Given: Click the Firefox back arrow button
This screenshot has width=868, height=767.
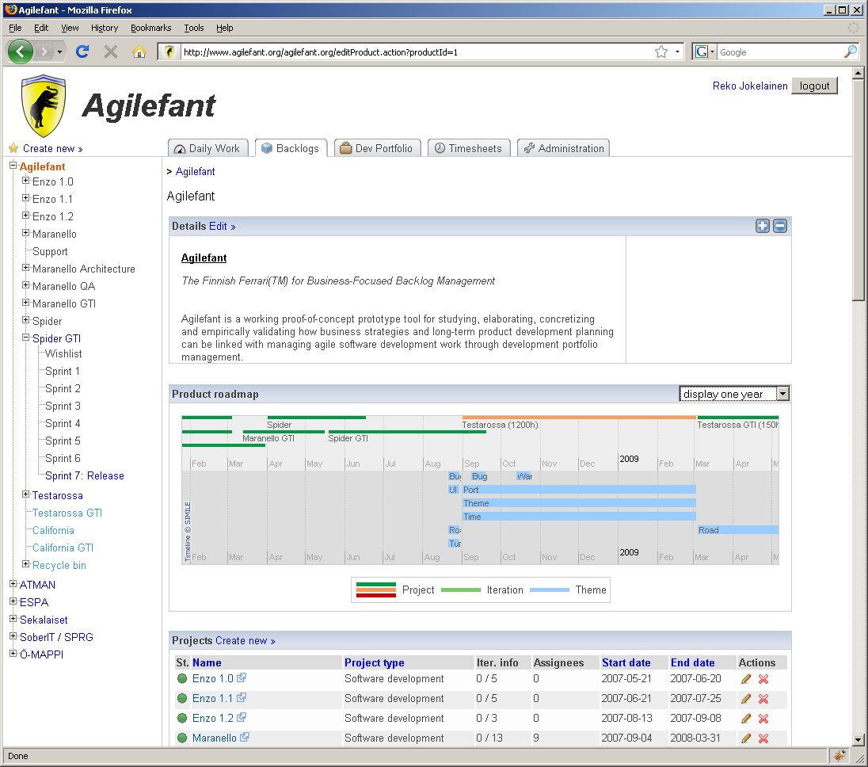Looking at the screenshot, I should pos(21,52).
